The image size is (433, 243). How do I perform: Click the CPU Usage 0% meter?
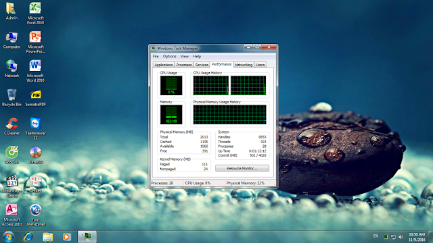pyautogui.click(x=171, y=86)
